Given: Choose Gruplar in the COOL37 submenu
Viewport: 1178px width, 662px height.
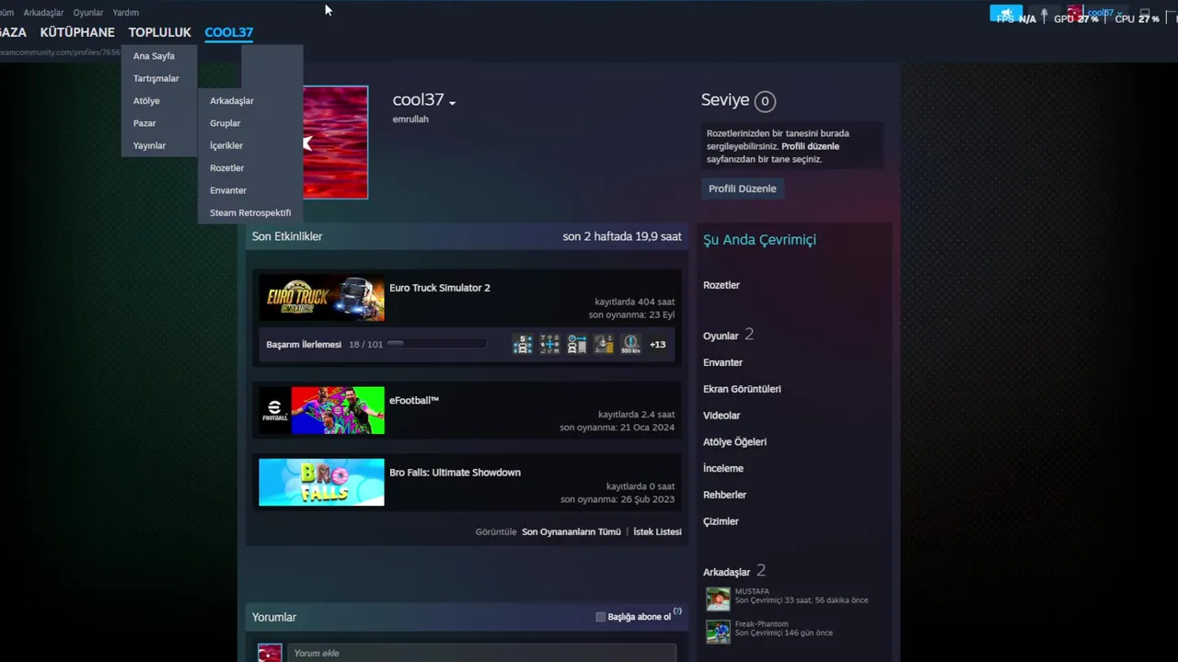Looking at the screenshot, I should pos(225,123).
